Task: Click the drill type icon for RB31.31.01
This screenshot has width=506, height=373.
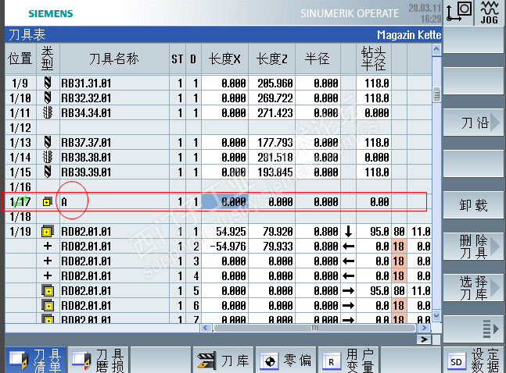Action: (x=48, y=83)
